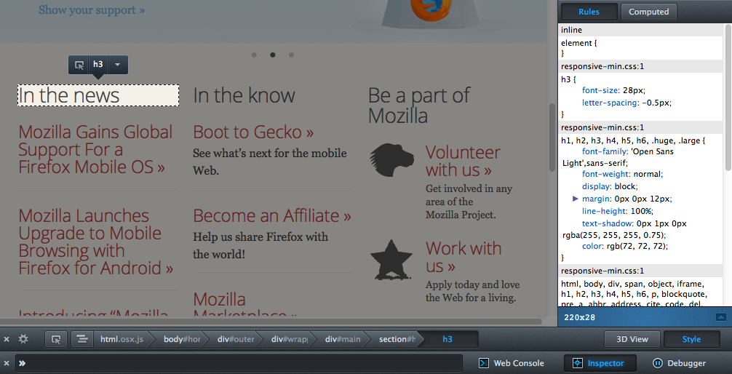Screen dimensions: 732x374
Task: Open the Show your support link
Action: click(92, 9)
